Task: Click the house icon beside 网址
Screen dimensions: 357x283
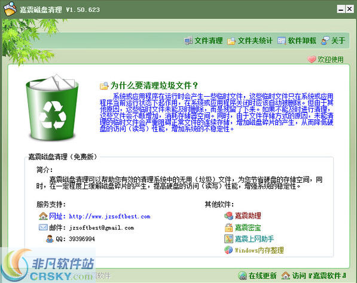Action: click(x=43, y=216)
